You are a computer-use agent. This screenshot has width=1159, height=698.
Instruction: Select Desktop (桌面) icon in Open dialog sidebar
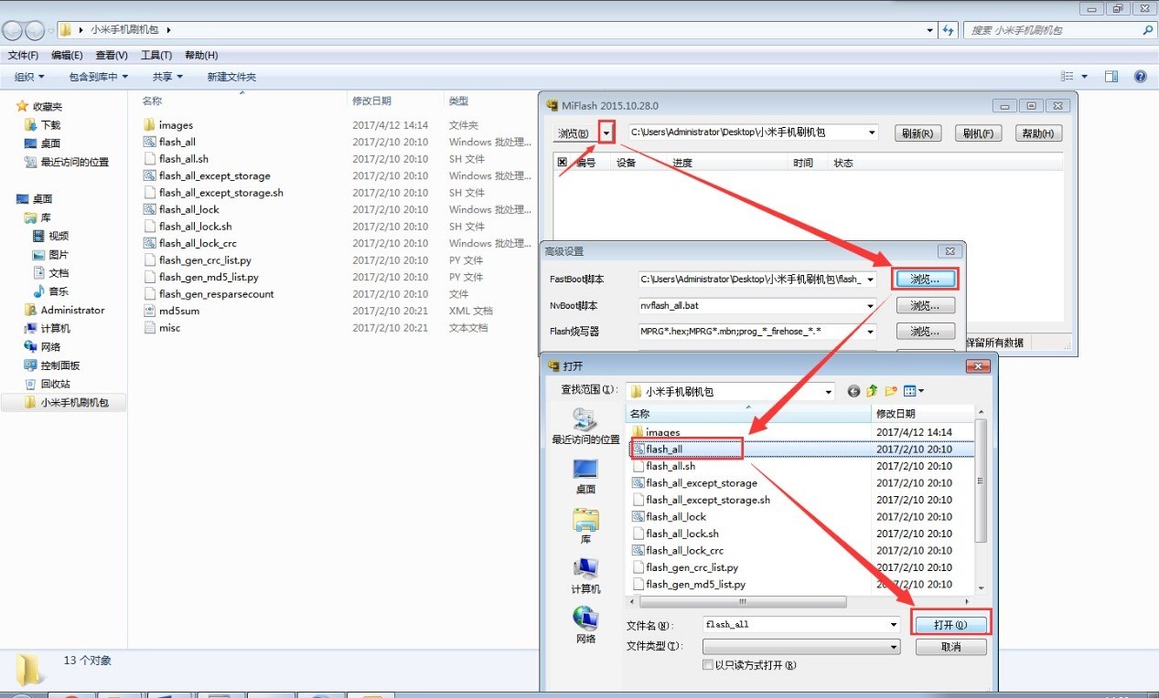tap(585, 476)
